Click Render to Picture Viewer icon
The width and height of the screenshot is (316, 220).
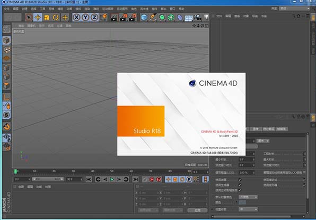[124, 17]
